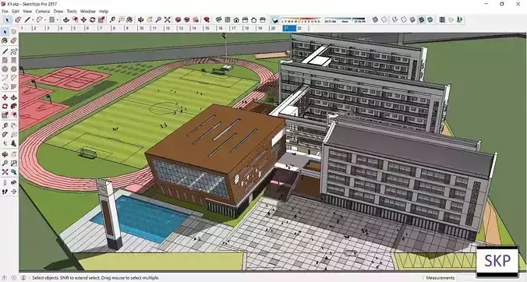527x282 pixels.
Task: Open the Draw menu
Action: (x=58, y=11)
